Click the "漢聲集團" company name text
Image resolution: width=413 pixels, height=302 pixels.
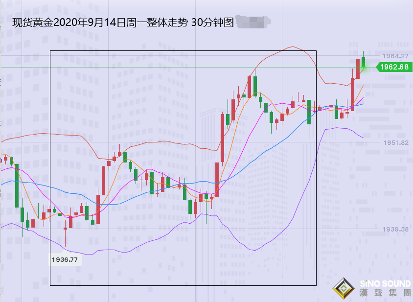click(385, 294)
